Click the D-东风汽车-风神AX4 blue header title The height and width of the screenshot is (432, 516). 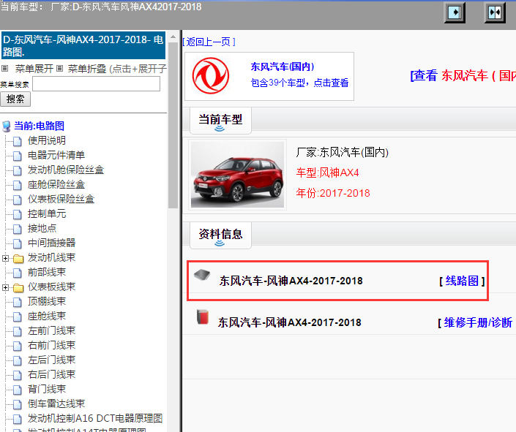(83, 46)
